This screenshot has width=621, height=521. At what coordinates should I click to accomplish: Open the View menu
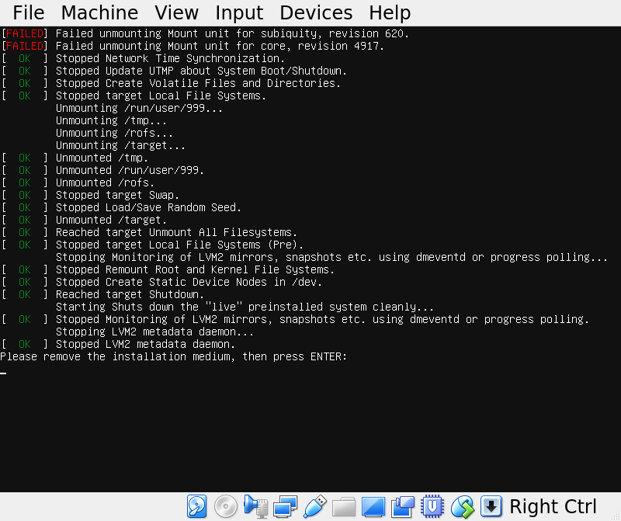pos(176,13)
